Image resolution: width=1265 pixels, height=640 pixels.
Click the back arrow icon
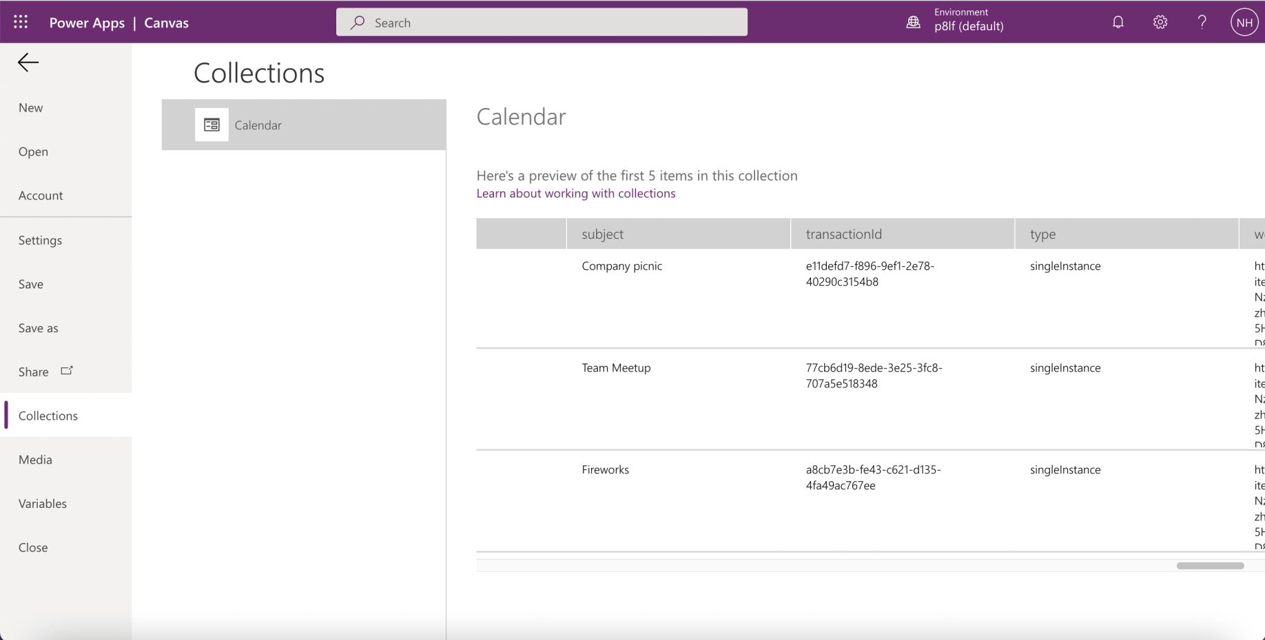pos(28,63)
